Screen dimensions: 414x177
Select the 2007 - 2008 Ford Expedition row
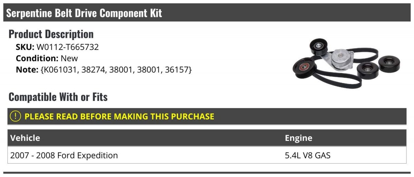pos(207,155)
